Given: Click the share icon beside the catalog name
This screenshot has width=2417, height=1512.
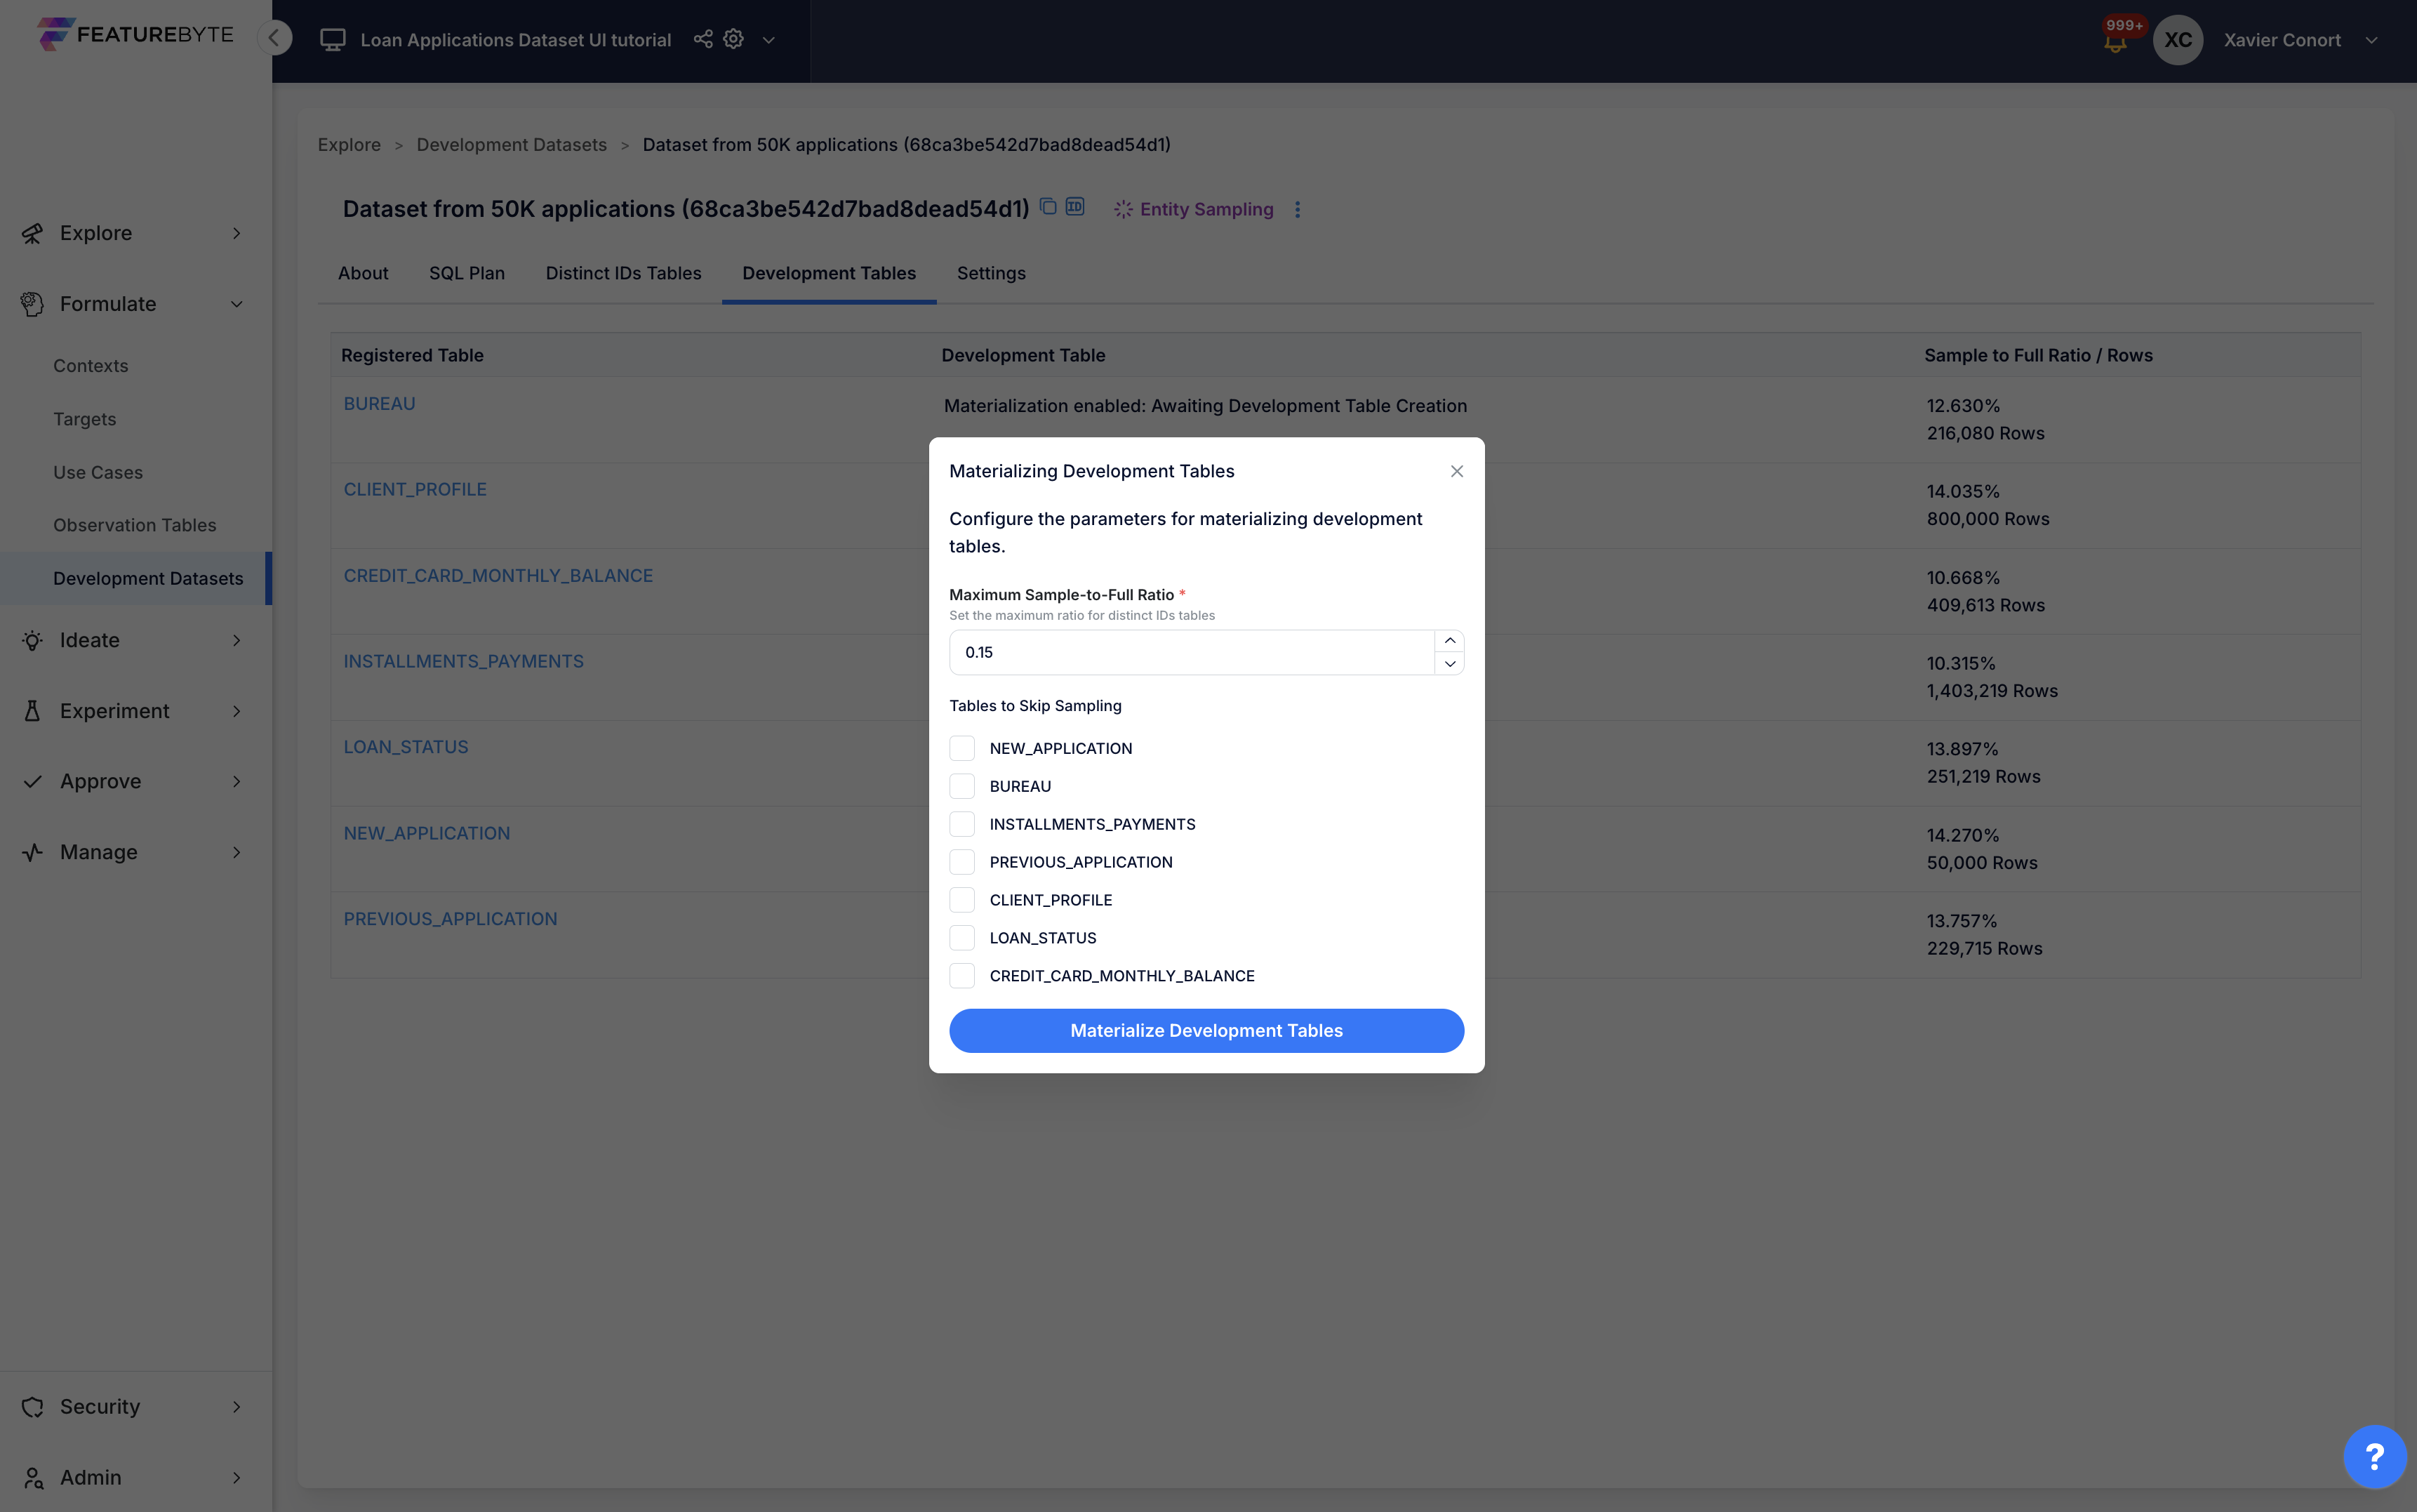Looking at the screenshot, I should click(703, 39).
